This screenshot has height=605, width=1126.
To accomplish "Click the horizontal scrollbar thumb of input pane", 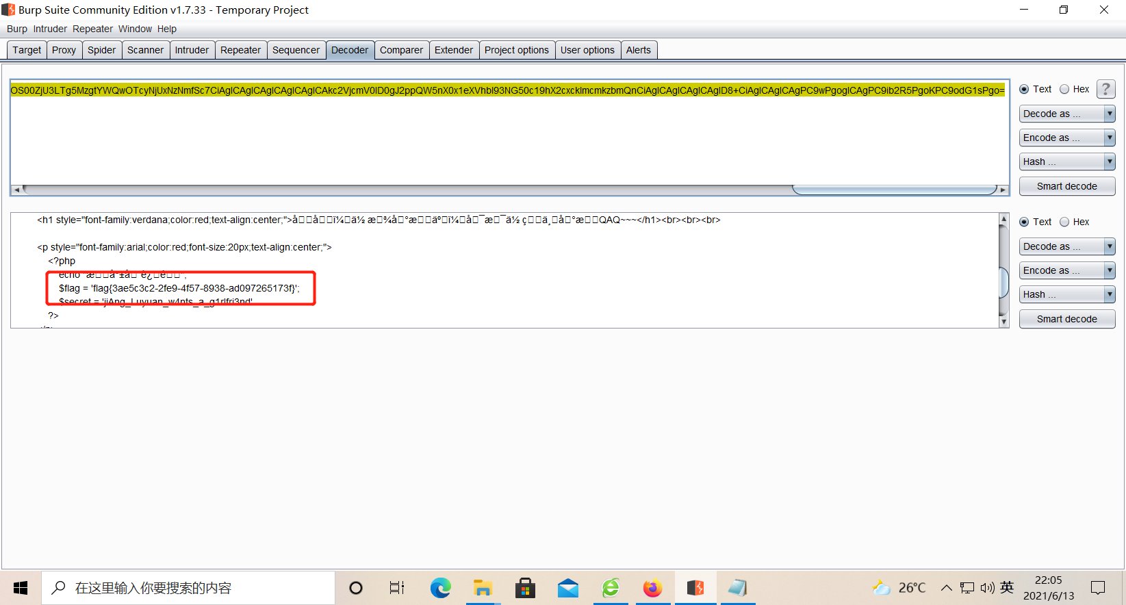I will tap(895, 190).
